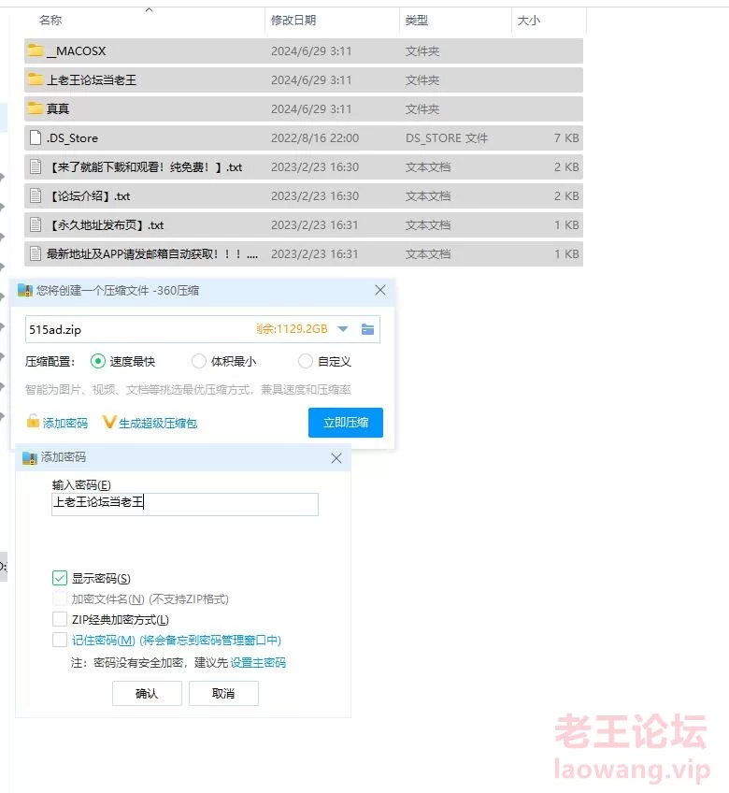Sort by the 名称 column header
The image size is (729, 793).
[50, 21]
